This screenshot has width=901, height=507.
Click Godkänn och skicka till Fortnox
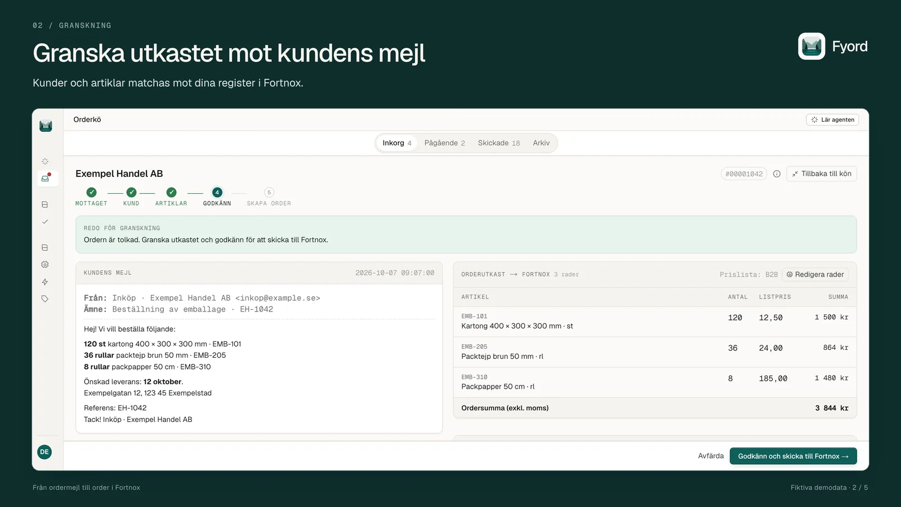(x=793, y=456)
